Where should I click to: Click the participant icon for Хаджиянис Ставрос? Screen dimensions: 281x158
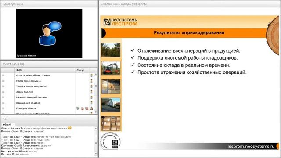[91, 103]
